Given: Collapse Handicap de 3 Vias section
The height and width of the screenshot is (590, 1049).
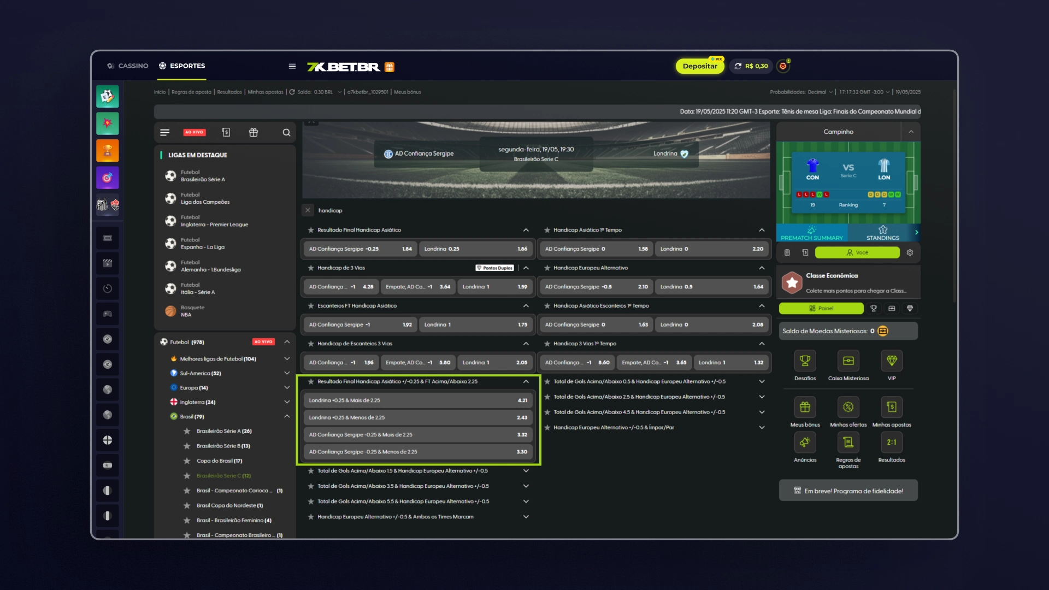Looking at the screenshot, I should click(x=526, y=268).
